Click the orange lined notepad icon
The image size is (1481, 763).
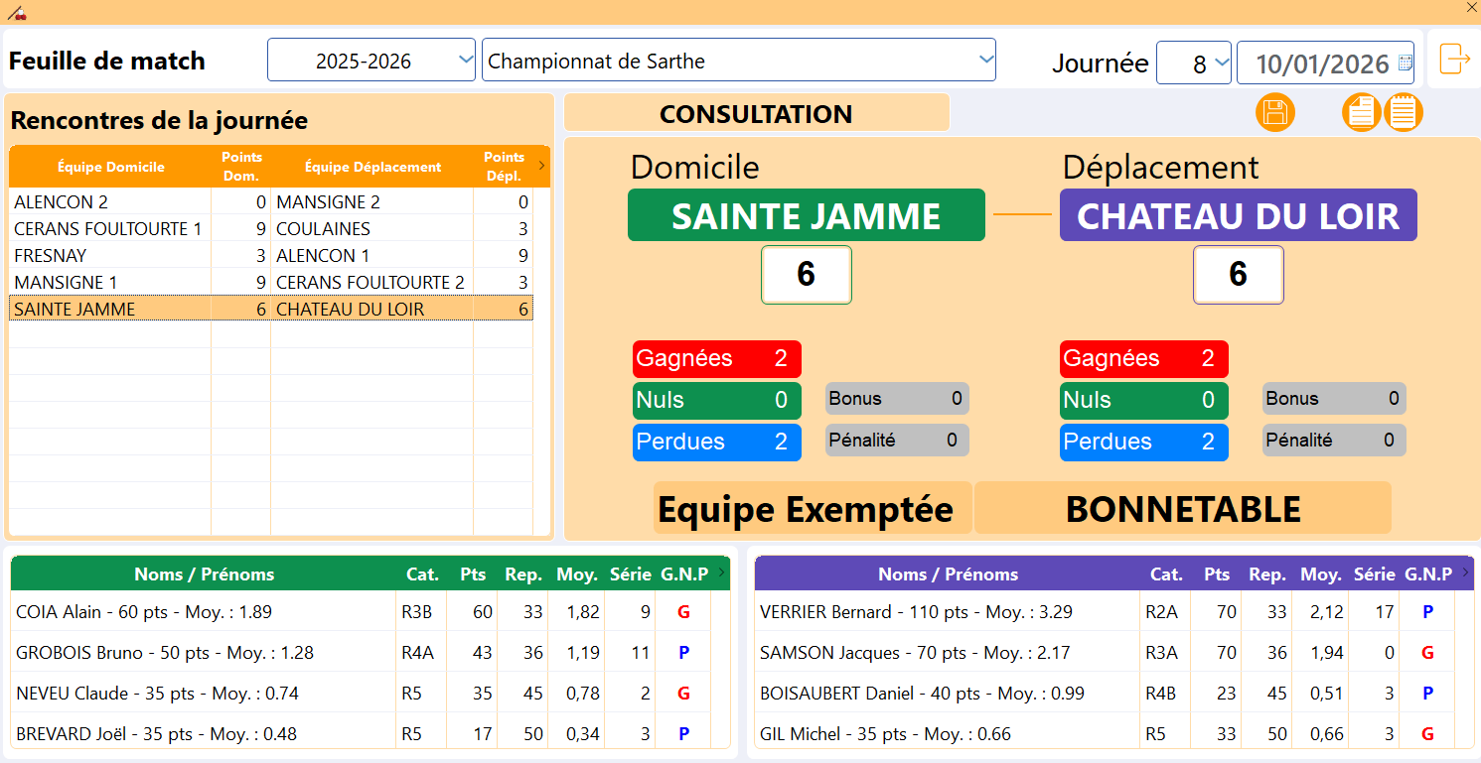click(x=1404, y=112)
